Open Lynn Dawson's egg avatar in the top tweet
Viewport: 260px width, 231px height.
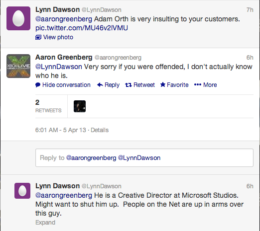(18, 18)
